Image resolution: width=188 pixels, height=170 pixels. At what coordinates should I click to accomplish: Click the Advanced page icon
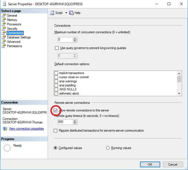[4, 42]
